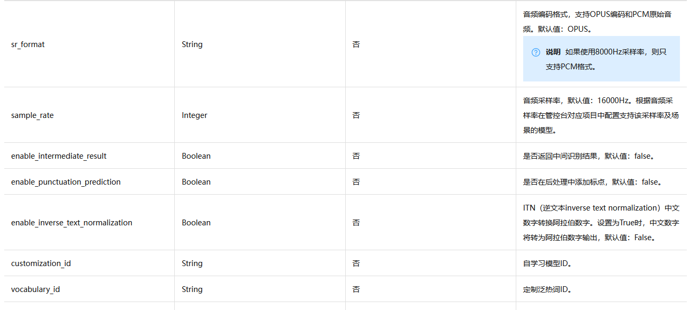Click Boolean type in the enable_punctuation_prediction row

[x=196, y=182]
